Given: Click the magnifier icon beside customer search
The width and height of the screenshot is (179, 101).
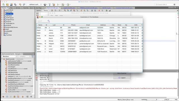Looking at the screenshot, I should click(x=49, y=21).
